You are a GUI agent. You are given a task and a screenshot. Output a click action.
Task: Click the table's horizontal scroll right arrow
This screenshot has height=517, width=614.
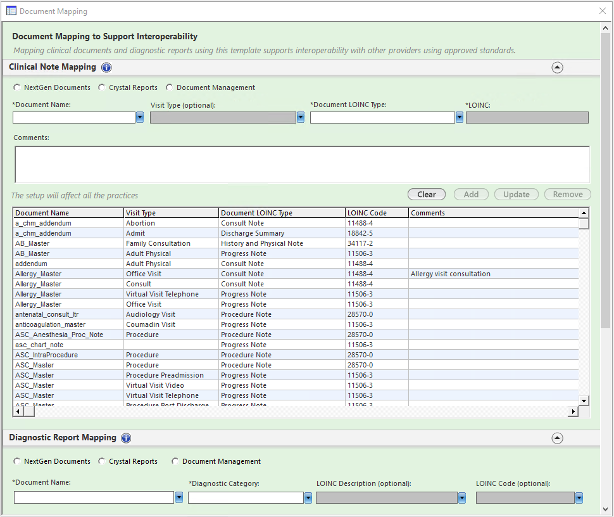coord(573,412)
